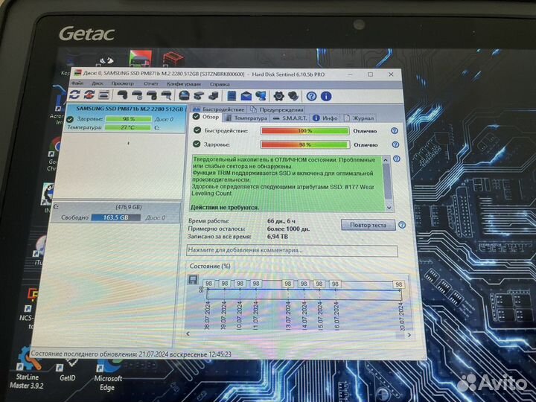Screen dimensions: 536x402
Task: Click the estimate более 1000 дн.
Action: (288, 229)
